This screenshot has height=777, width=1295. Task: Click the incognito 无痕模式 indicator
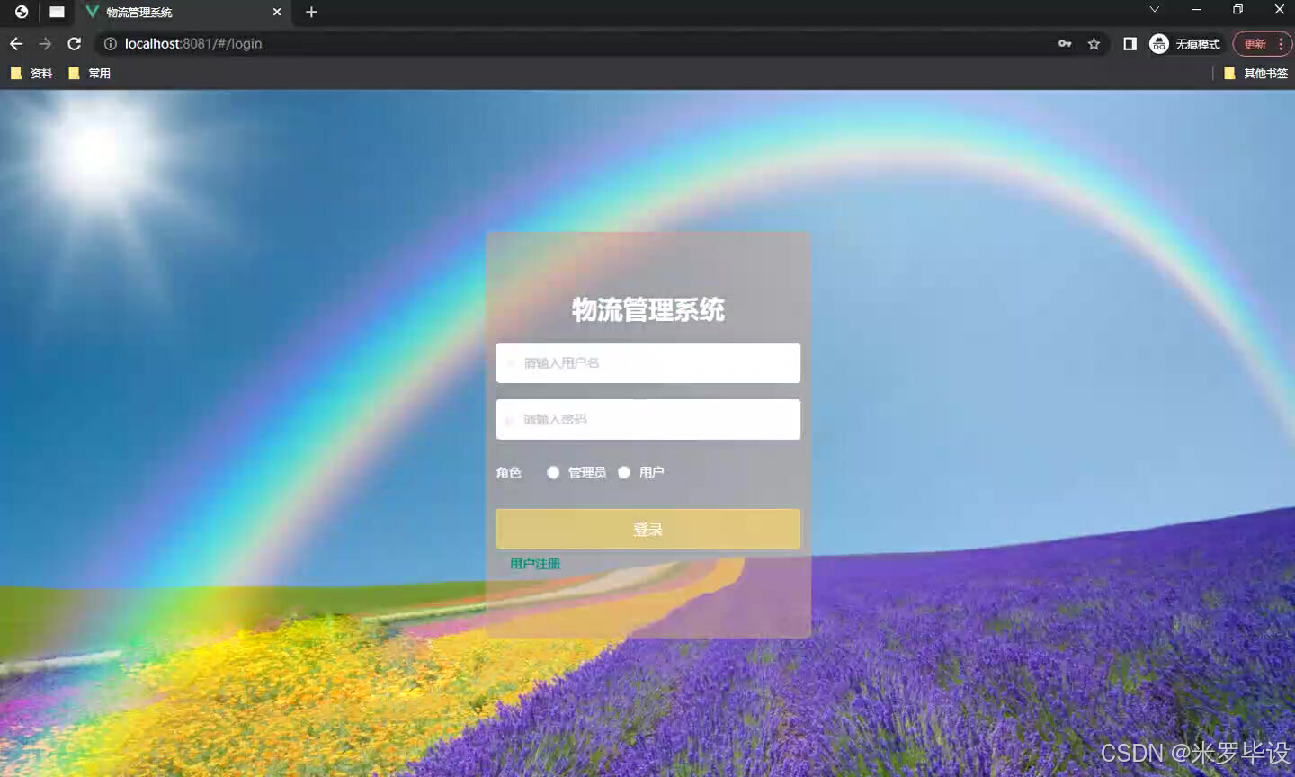[x=1185, y=43]
